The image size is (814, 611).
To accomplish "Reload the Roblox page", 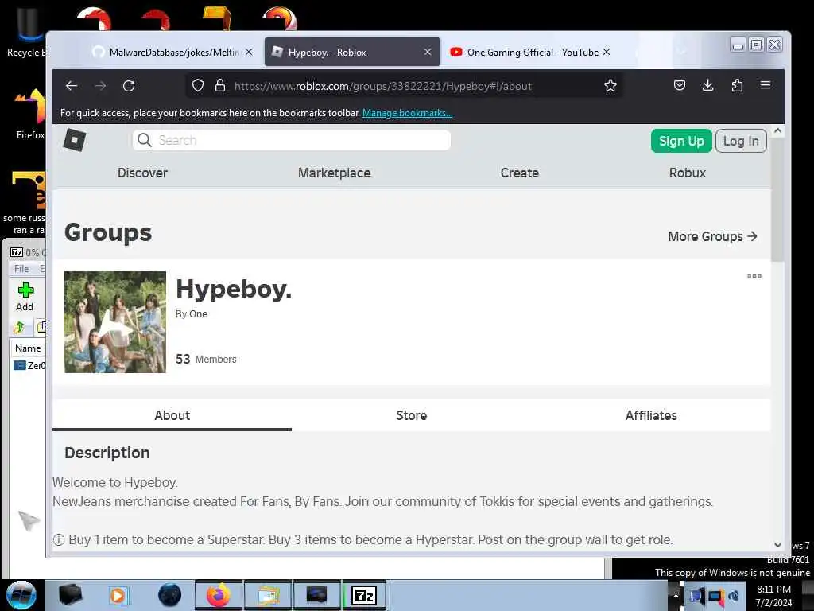I will pos(129,86).
